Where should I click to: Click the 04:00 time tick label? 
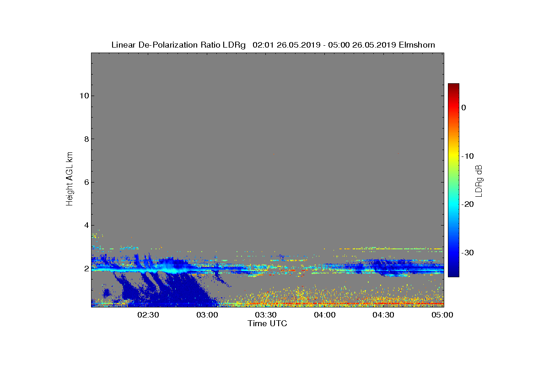325,315
